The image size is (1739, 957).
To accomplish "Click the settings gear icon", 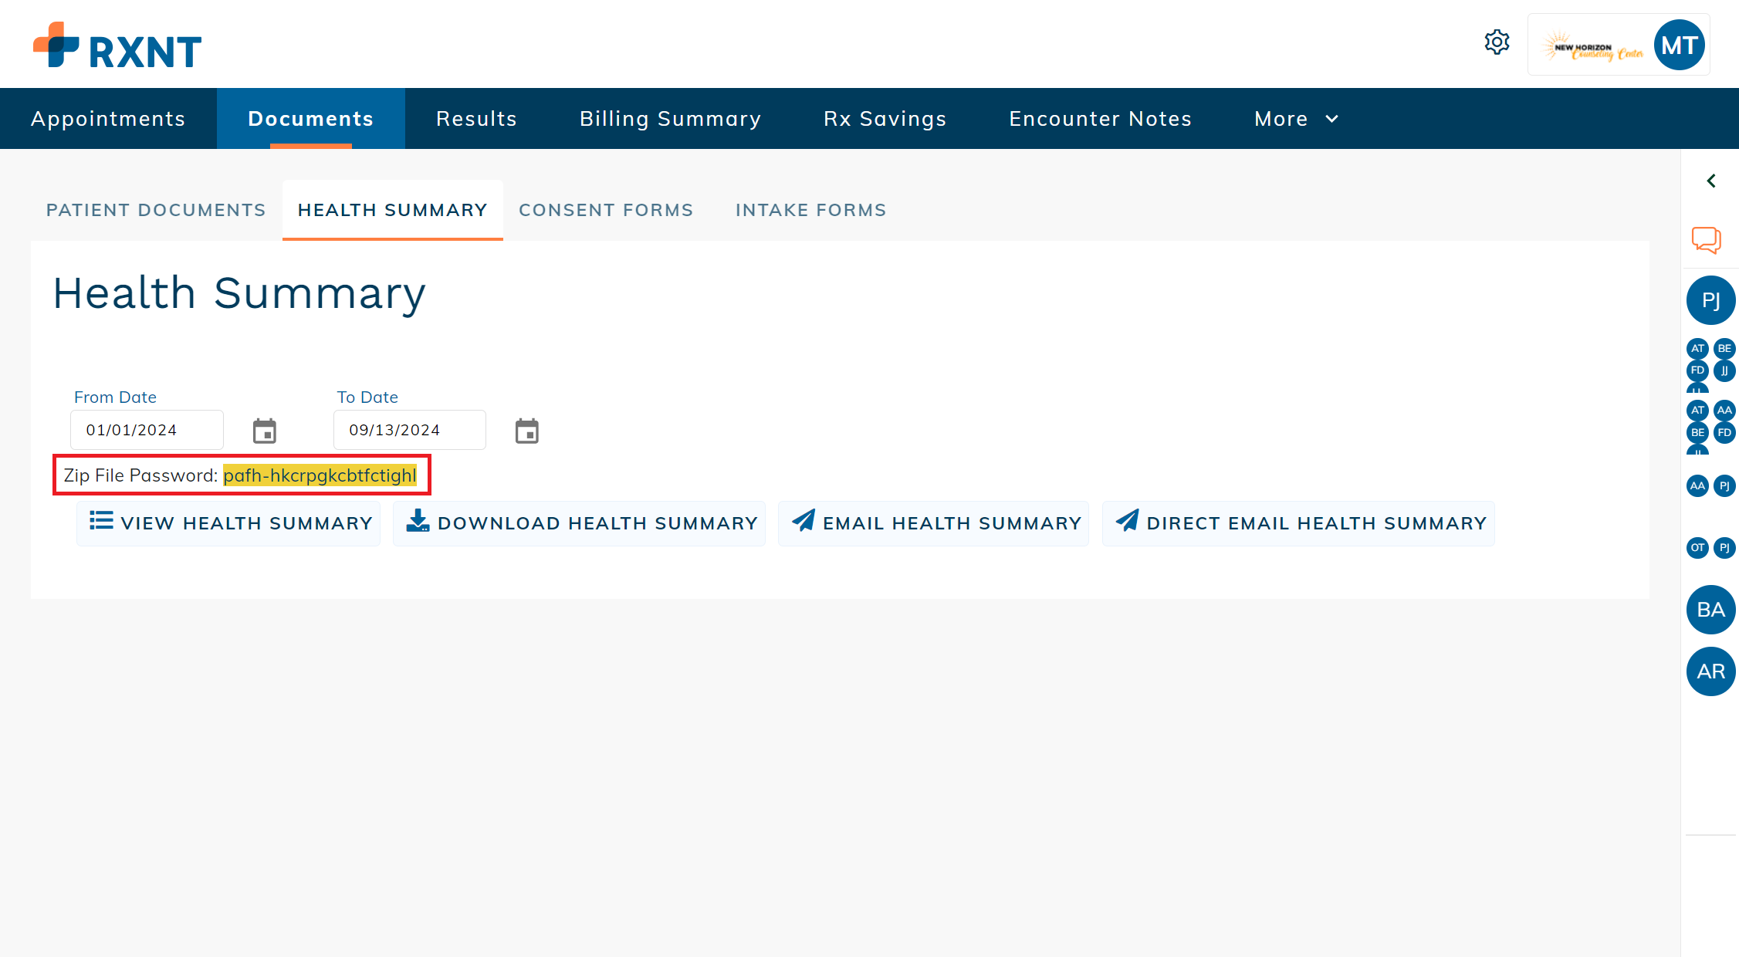I will (x=1497, y=42).
